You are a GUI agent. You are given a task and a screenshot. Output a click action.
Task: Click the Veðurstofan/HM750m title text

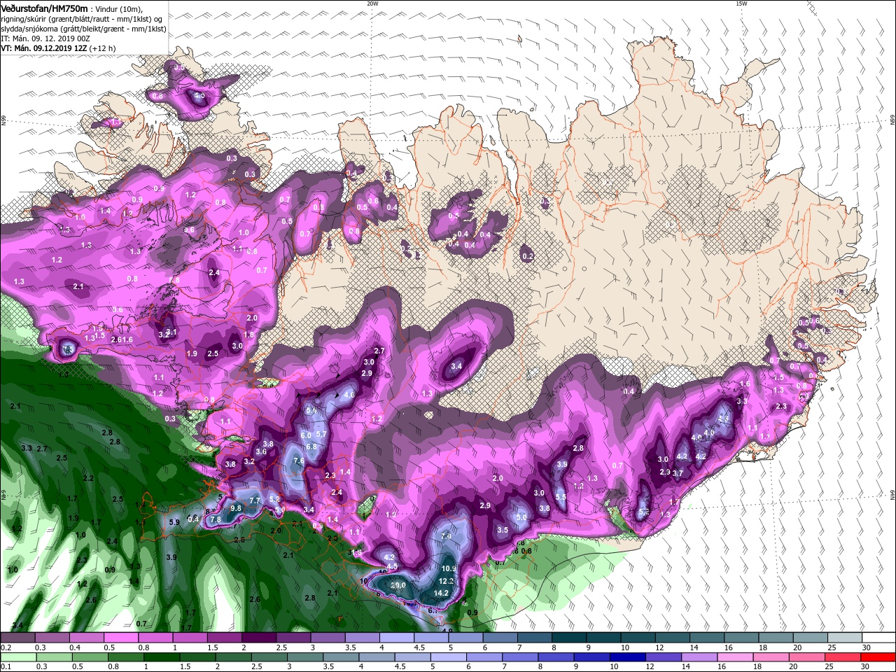44,8
